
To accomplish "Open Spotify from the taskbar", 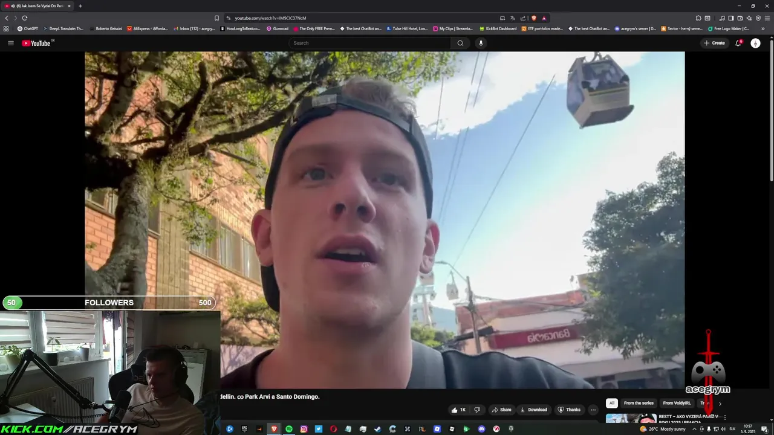I will [289, 429].
